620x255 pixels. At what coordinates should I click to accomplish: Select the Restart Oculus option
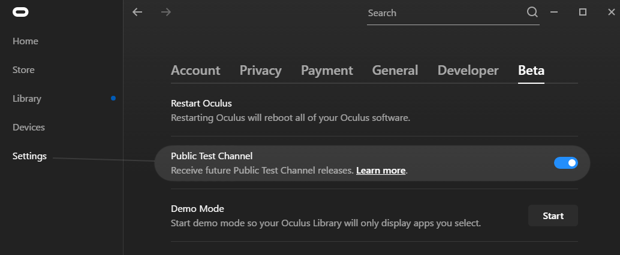tap(374, 110)
